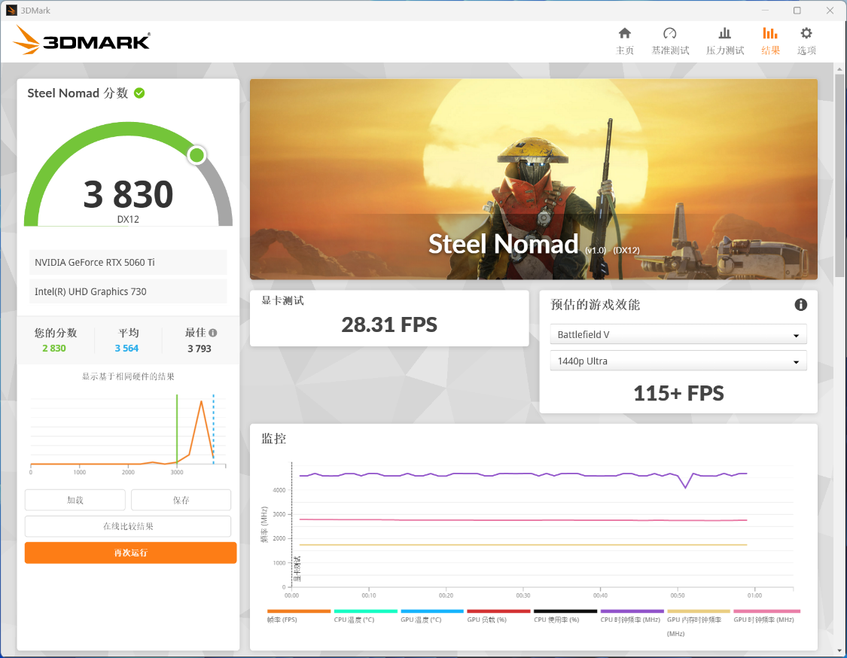847x658 pixels.
Task: Click scrollbar up arrow at top
Action: tap(839, 69)
